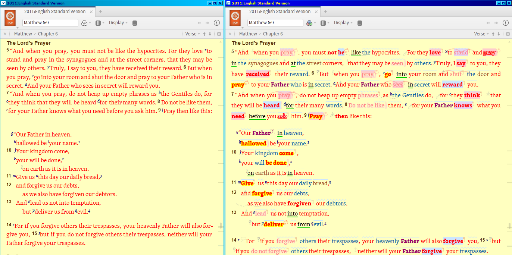Open the Verse unit dropdown in right window
The width and height of the screenshot is (512, 255).
click(481, 34)
